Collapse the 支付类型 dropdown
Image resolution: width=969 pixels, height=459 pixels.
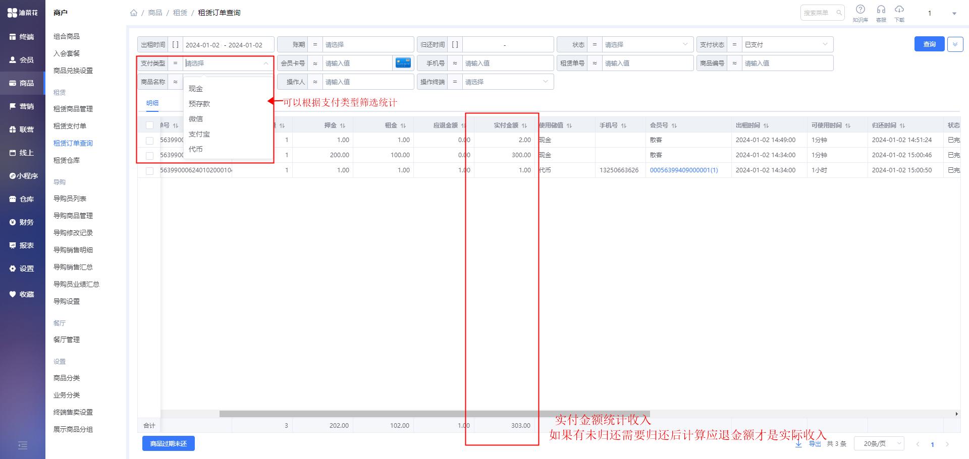[266, 63]
